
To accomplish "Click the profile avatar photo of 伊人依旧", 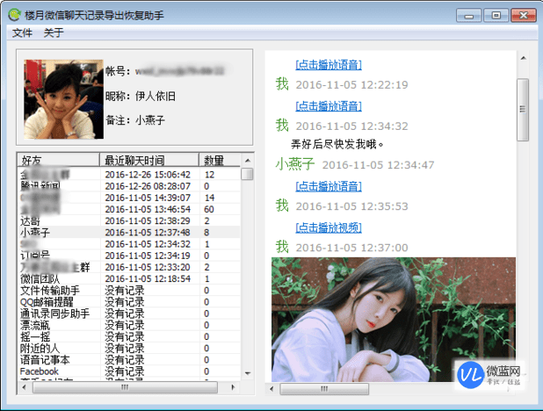I will (x=64, y=99).
